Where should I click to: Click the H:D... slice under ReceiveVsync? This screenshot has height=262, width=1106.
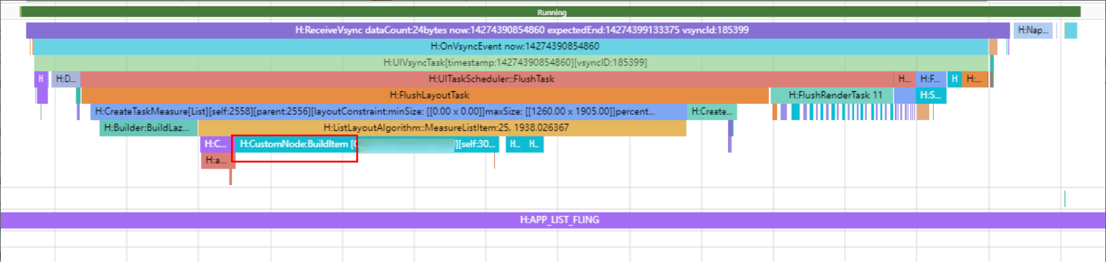pyautogui.click(x=66, y=79)
